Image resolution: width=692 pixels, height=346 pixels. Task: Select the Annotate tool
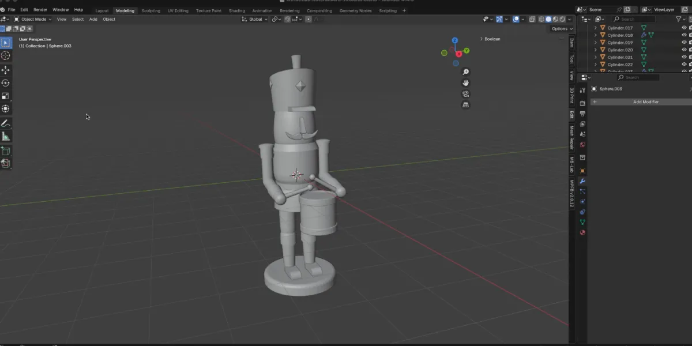pos(6,123)
